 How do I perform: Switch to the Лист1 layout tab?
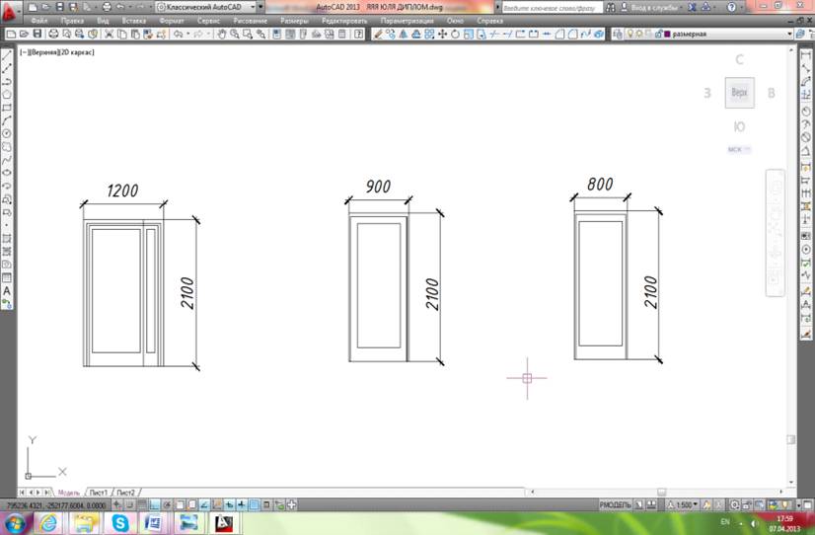99,492
